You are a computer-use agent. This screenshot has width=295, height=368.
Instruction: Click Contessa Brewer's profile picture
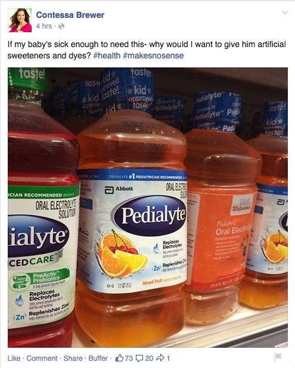point(20,20)
